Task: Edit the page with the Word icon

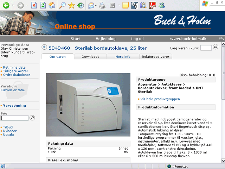Action: 112,6
